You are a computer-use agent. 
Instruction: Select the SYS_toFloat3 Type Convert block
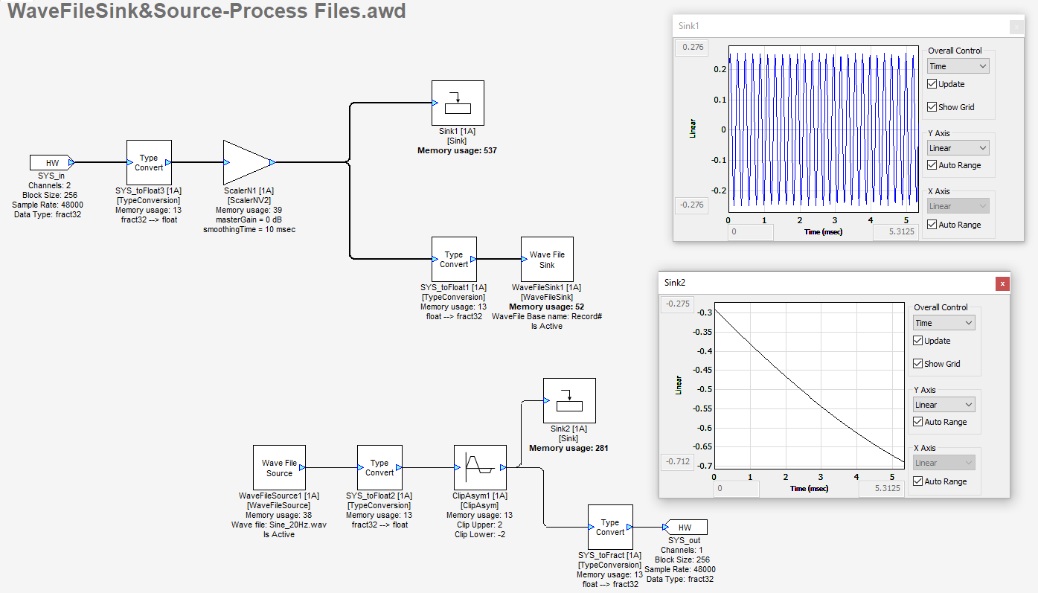[149, 162]
